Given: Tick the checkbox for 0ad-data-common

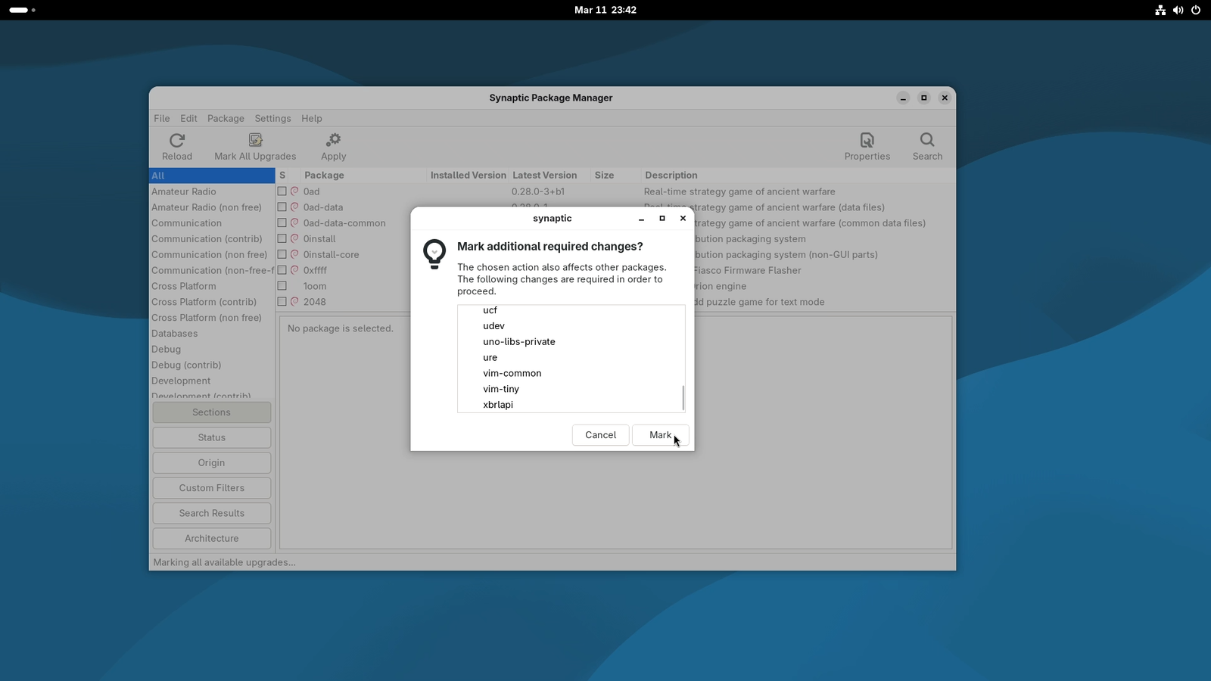Looking at the screenshot, I should (282, 222).
